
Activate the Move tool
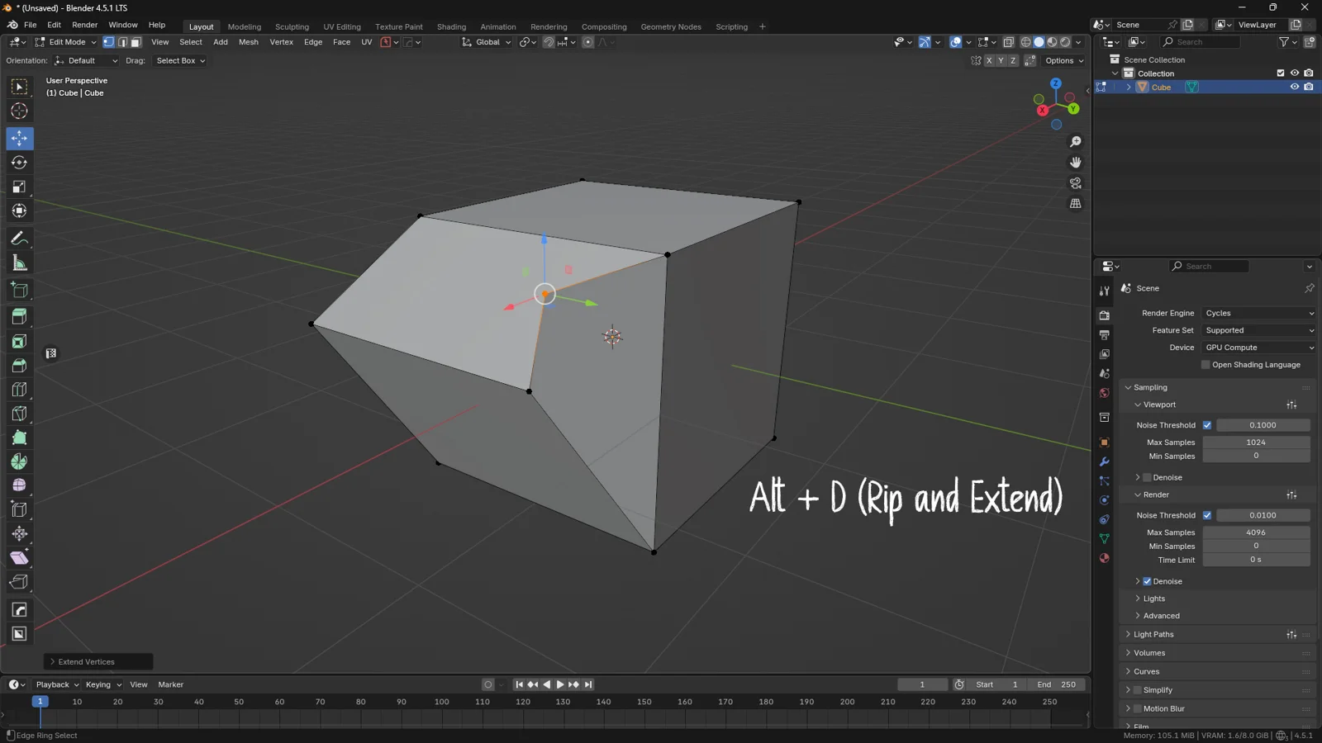click(x=19, y=138)
